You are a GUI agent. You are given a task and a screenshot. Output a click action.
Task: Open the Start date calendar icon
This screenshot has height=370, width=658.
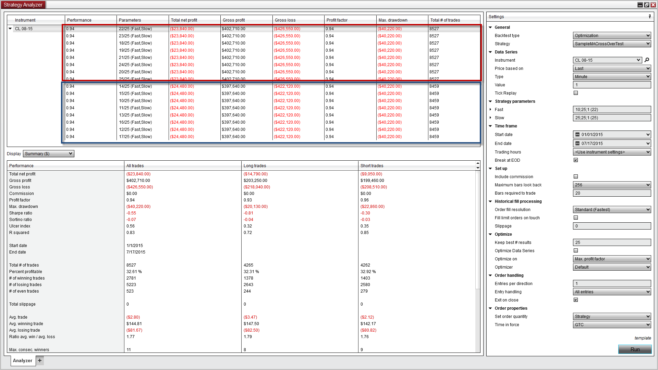[x=577, y=135]
